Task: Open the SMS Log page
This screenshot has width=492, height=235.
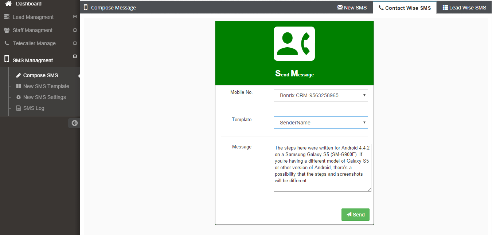Action: tap(34, 108)
